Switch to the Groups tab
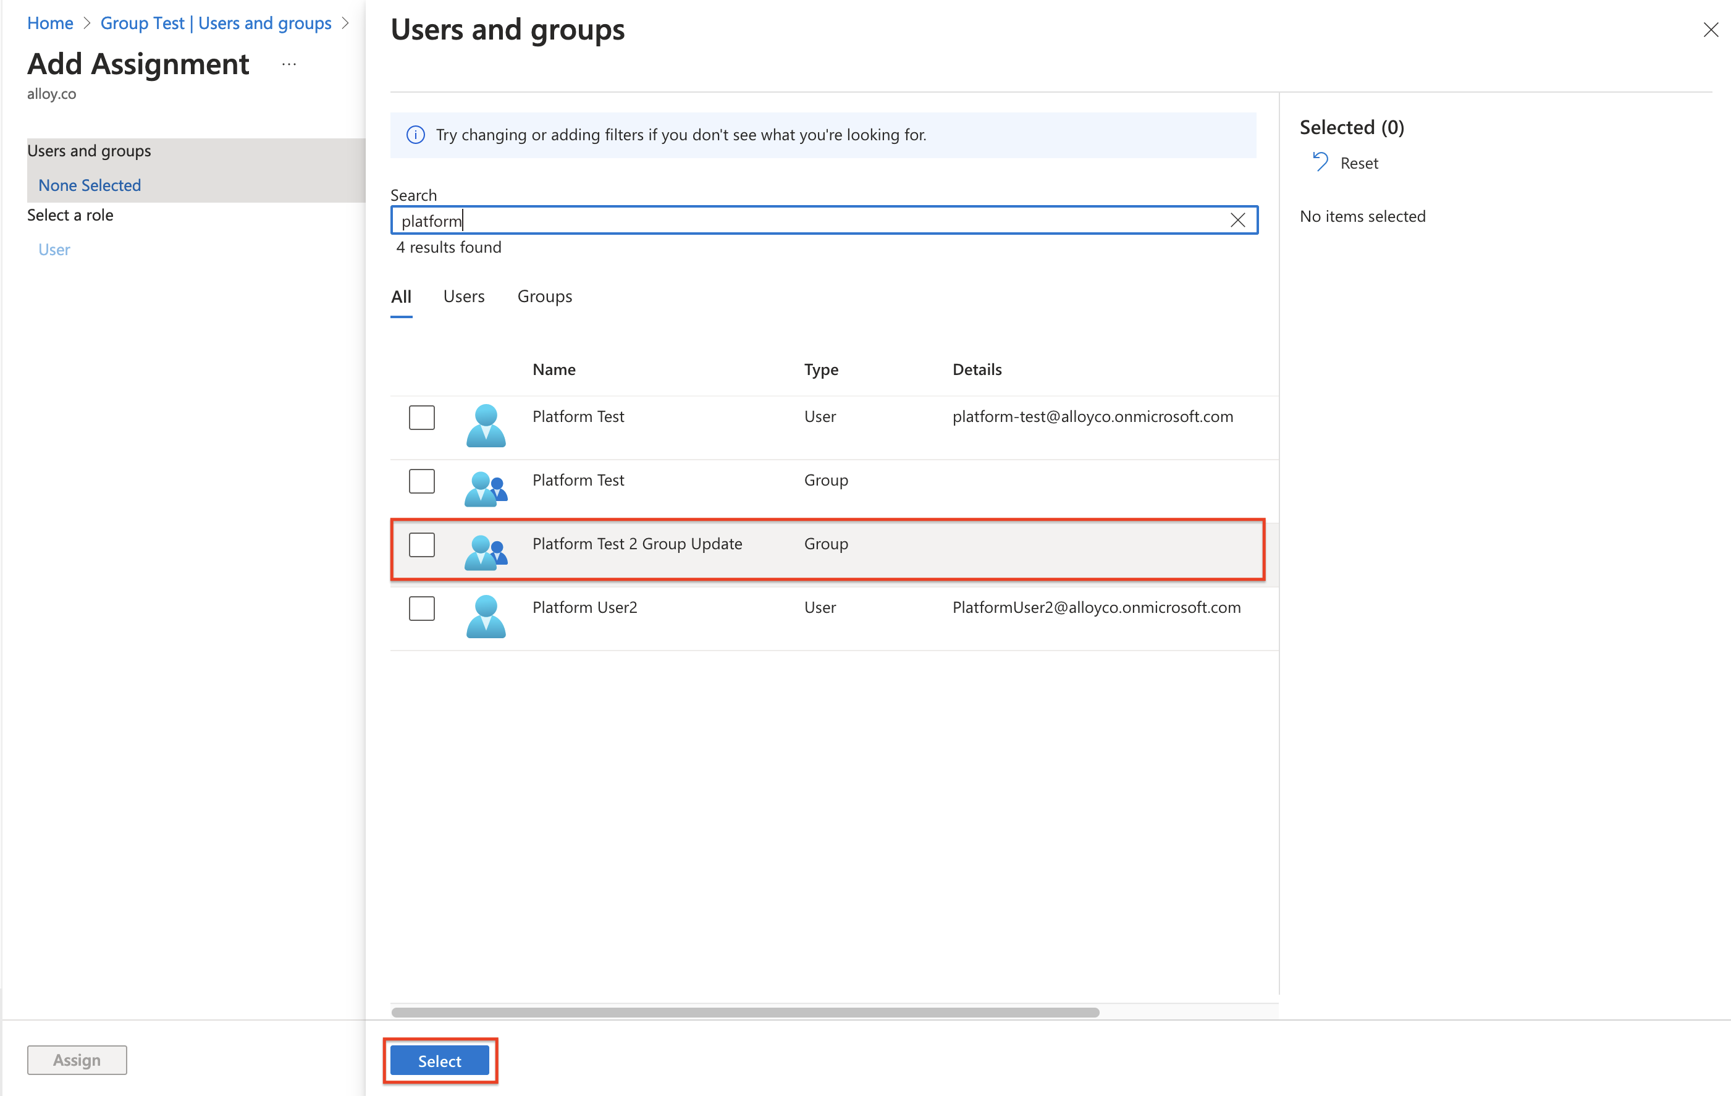Image resolution: width=1731 pixels, height=1096 pixels. point(544,297)
